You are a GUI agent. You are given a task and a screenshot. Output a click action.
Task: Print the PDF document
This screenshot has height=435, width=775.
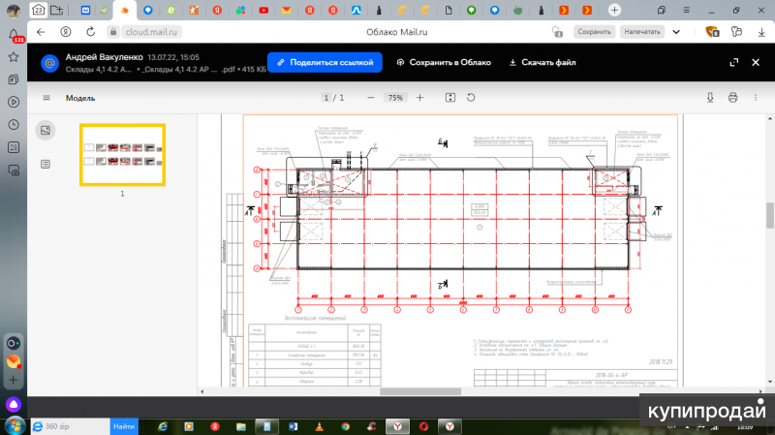(x=733, y=98)
